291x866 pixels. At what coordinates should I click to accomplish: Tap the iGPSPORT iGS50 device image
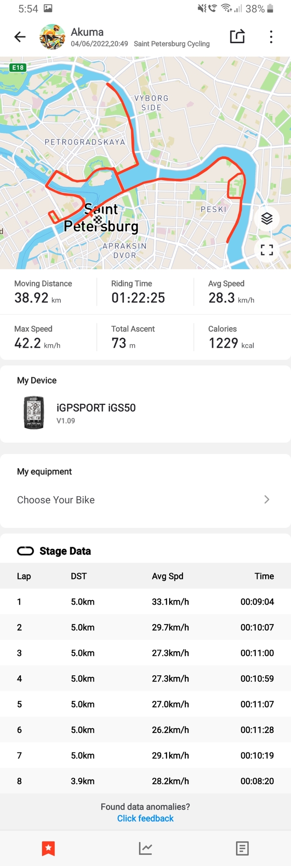(34, 412)
